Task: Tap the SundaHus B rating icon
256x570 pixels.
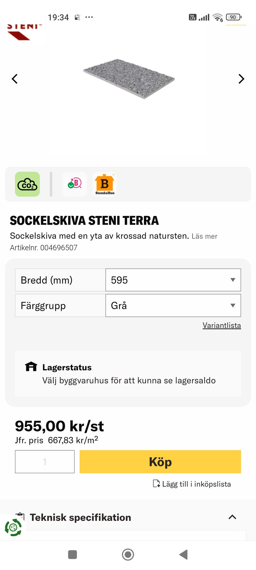Action: [x=105, y=184]
